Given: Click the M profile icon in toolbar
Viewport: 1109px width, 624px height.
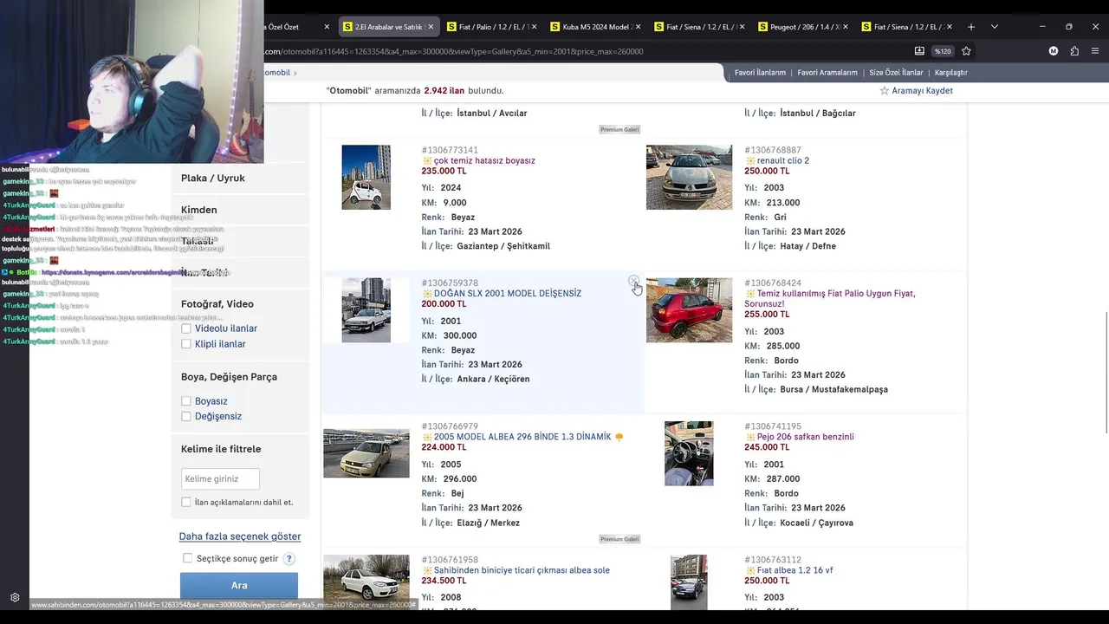Looking at the screenshot, I should click(1054, 51).
